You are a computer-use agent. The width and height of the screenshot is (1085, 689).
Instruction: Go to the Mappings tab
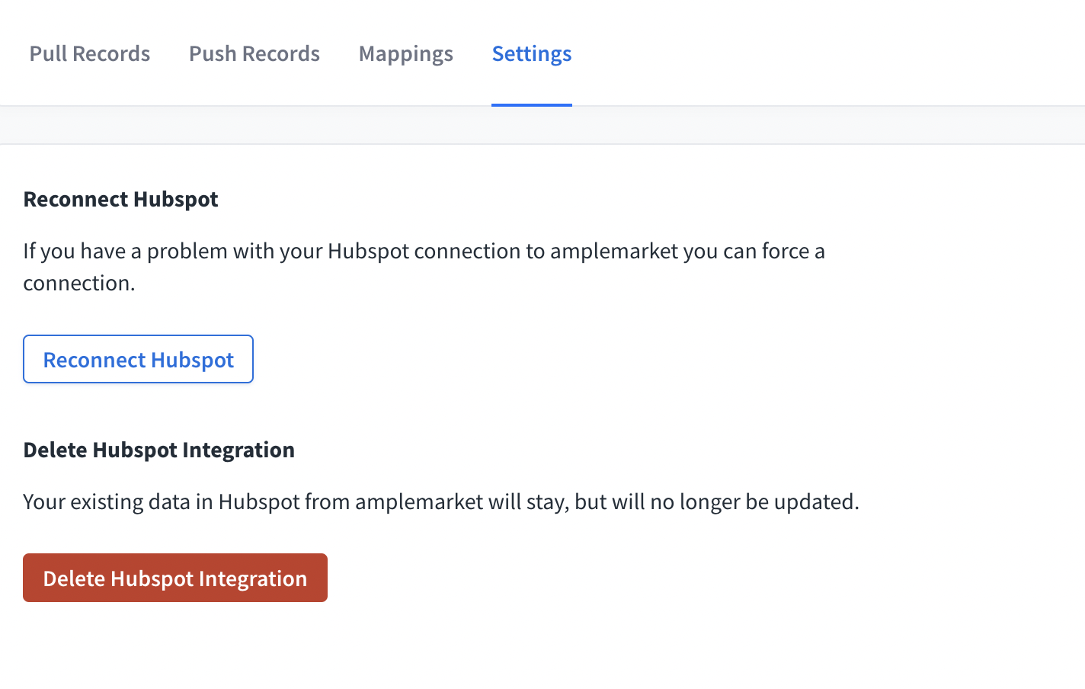point(406,53)
